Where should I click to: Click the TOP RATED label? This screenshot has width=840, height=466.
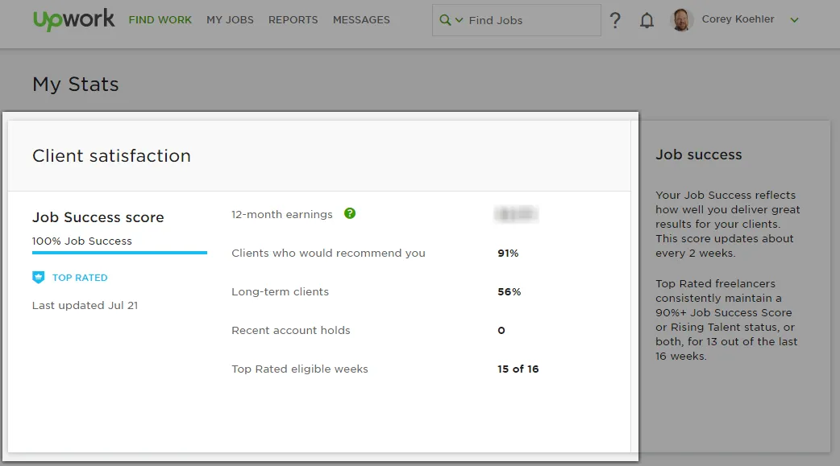pyautogui.click(x=80, y=278)
